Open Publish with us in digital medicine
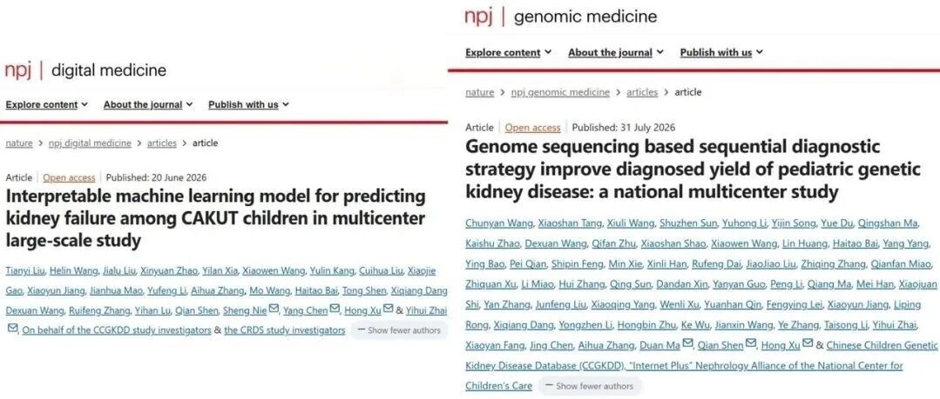Image resolution: width=940 pixels, height=399 pixels. 249,104
